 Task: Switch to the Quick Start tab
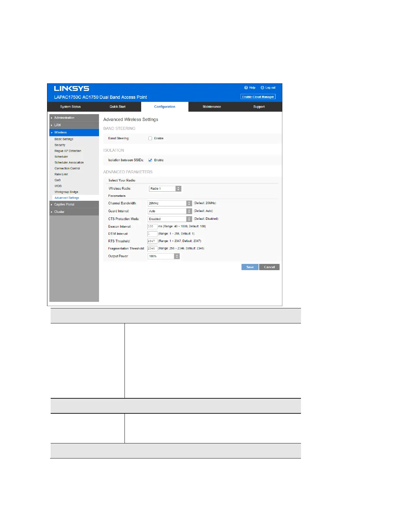[x=118, y=107]
